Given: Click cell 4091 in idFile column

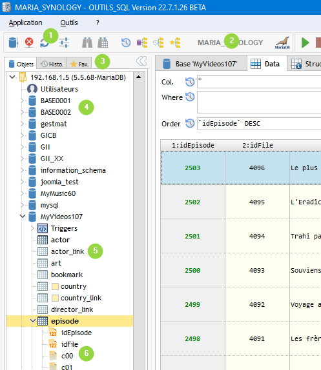Looking at the screenshot, I should click(x=257, y=338).
